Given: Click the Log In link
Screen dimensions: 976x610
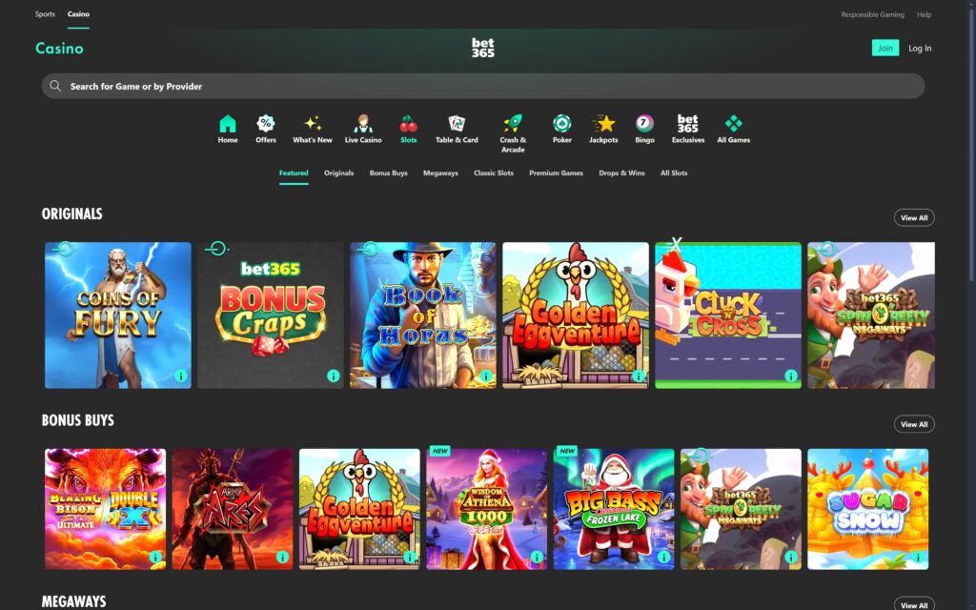Looking at the screenshot, I should [x=919, y=47].
